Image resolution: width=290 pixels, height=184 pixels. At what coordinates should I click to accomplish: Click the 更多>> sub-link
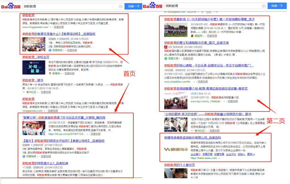tap(251, 154)
